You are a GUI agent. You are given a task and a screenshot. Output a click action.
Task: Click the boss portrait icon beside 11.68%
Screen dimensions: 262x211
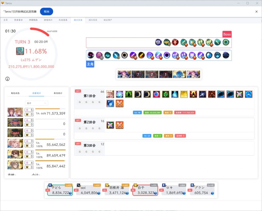point(20,51)
